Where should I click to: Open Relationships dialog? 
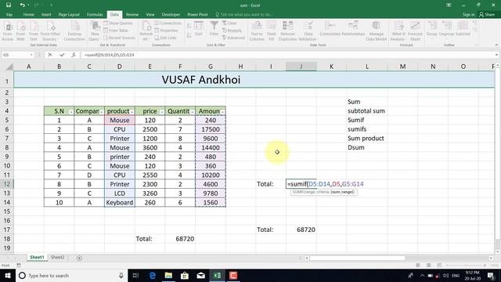[x=353, y=29]
